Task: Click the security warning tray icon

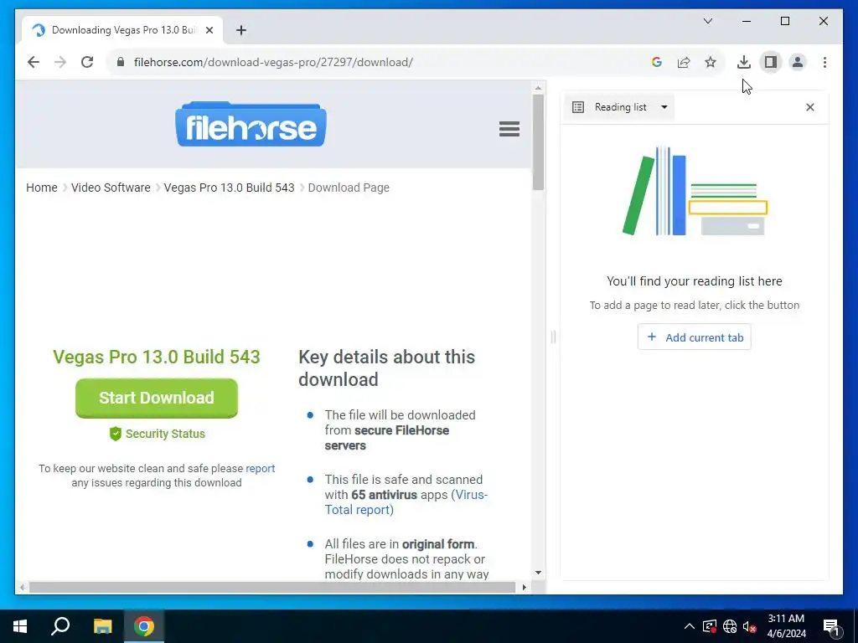Action: point(710,626)
